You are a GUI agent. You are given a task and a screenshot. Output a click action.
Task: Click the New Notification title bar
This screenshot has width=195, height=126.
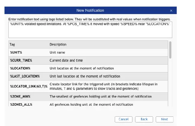pyautogui.click(x=90, y=10)
